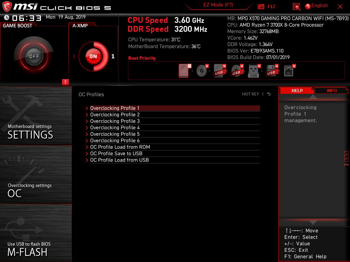
Task: Select the hard disk boot device icon
Action: [x=184, y=71]
